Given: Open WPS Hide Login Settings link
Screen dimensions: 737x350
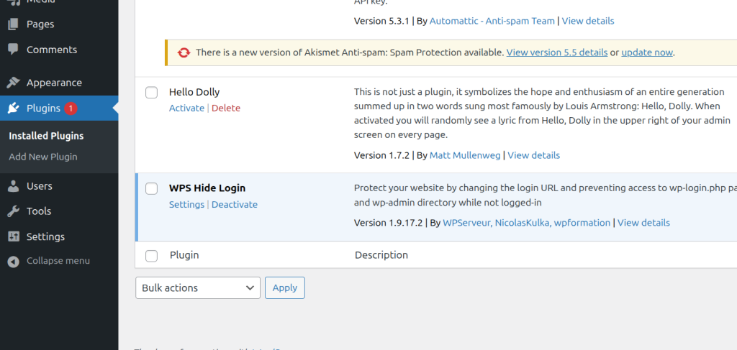Looking at the screenshot, I should (x=186, y=204).
